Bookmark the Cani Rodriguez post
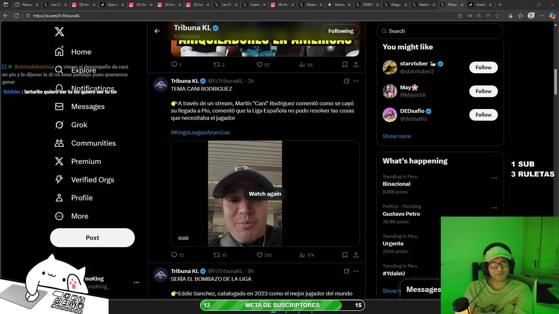Viewport: 559px width, 314px height. [x=345, y=255]
